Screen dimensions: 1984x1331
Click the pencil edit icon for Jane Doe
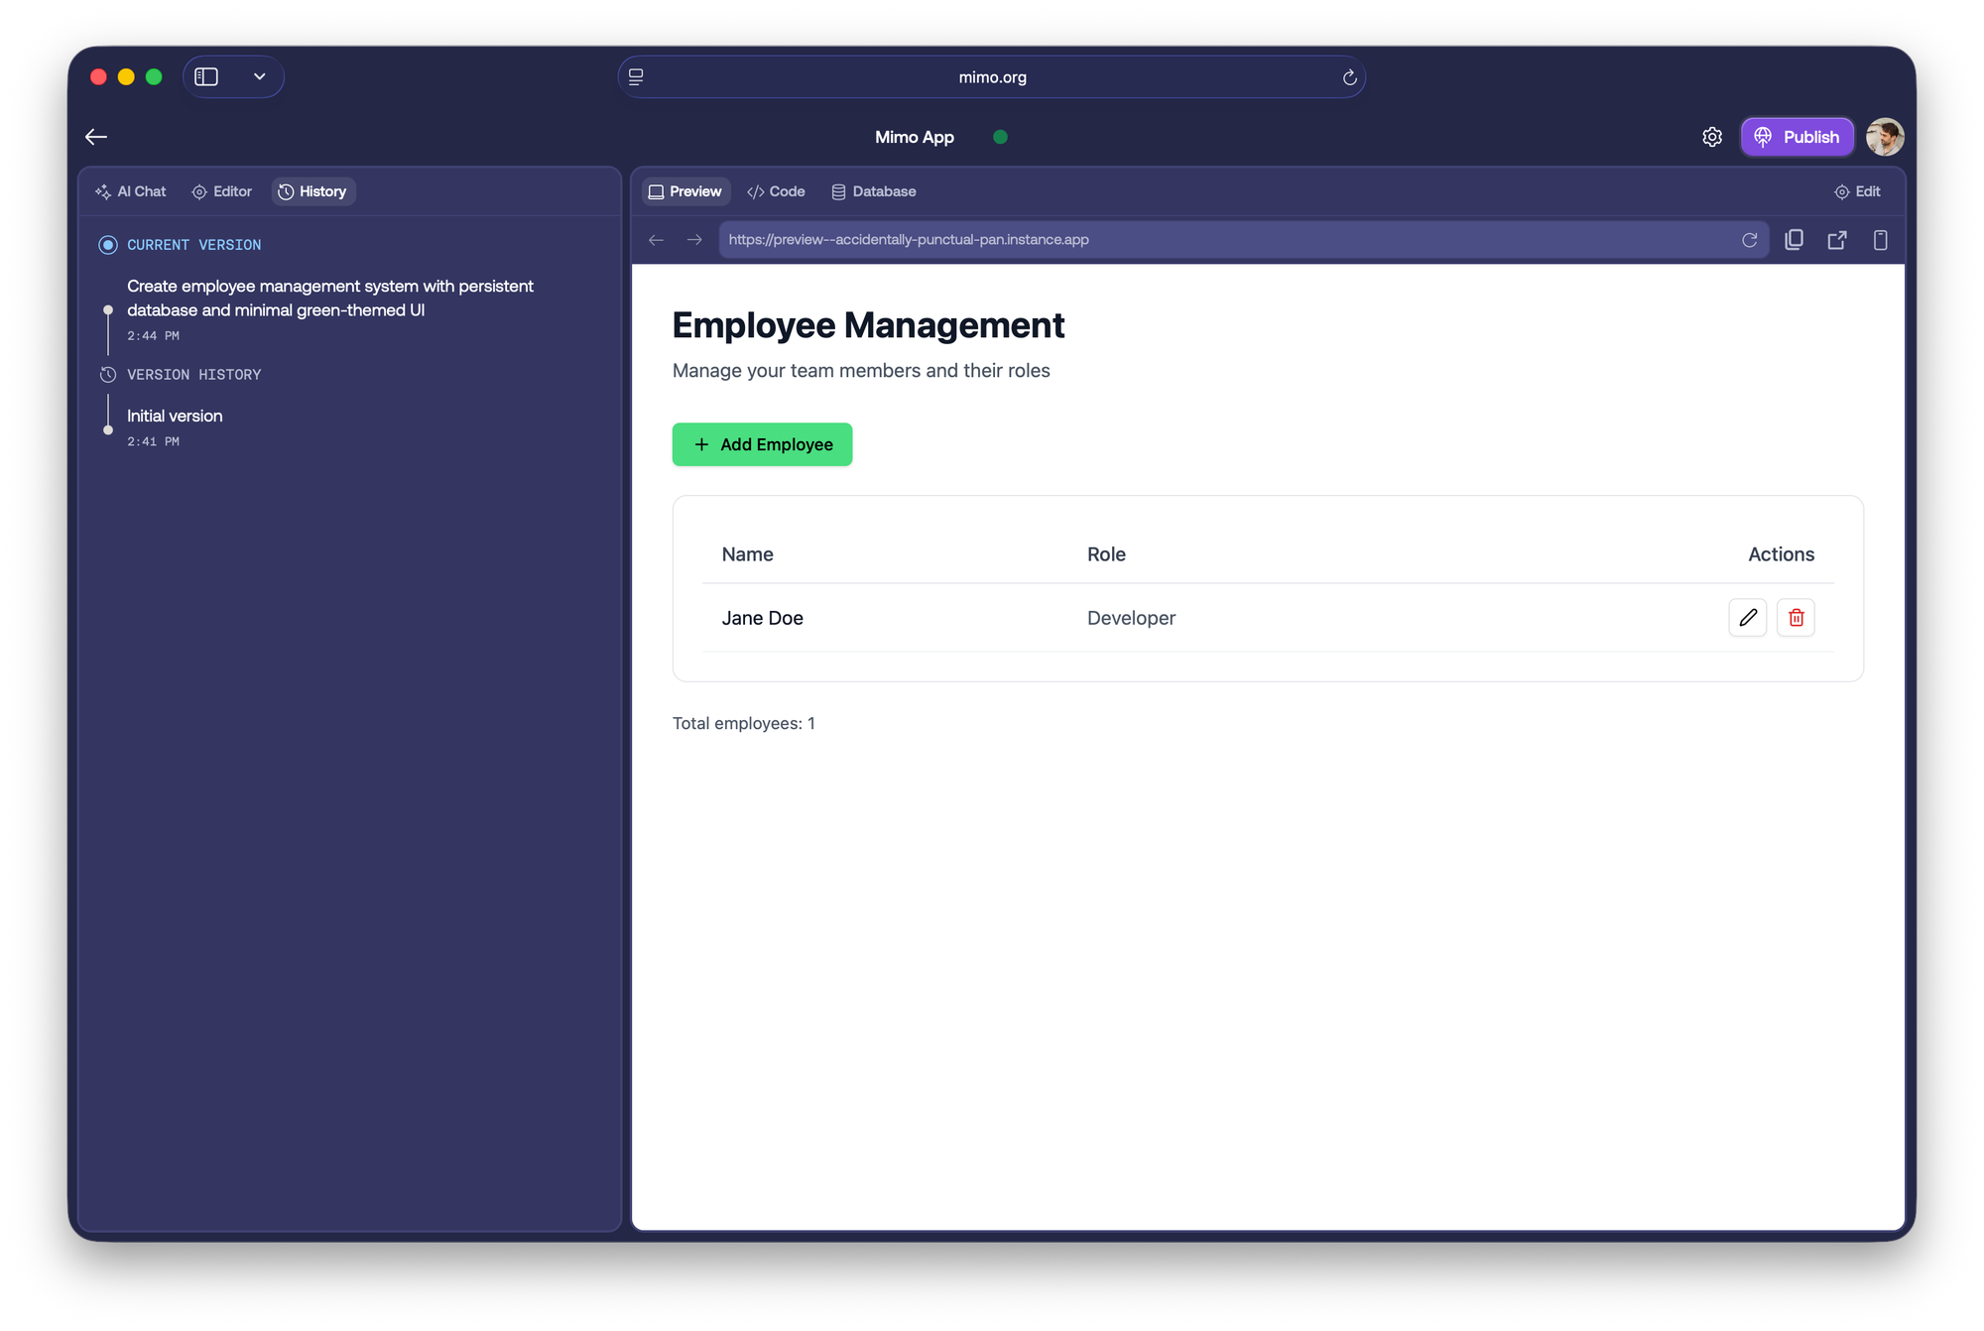[x=1747, y=617]
